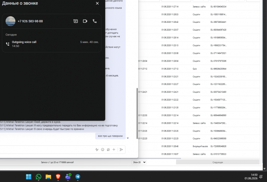Open the loop components icon in chat

(108, 150)
